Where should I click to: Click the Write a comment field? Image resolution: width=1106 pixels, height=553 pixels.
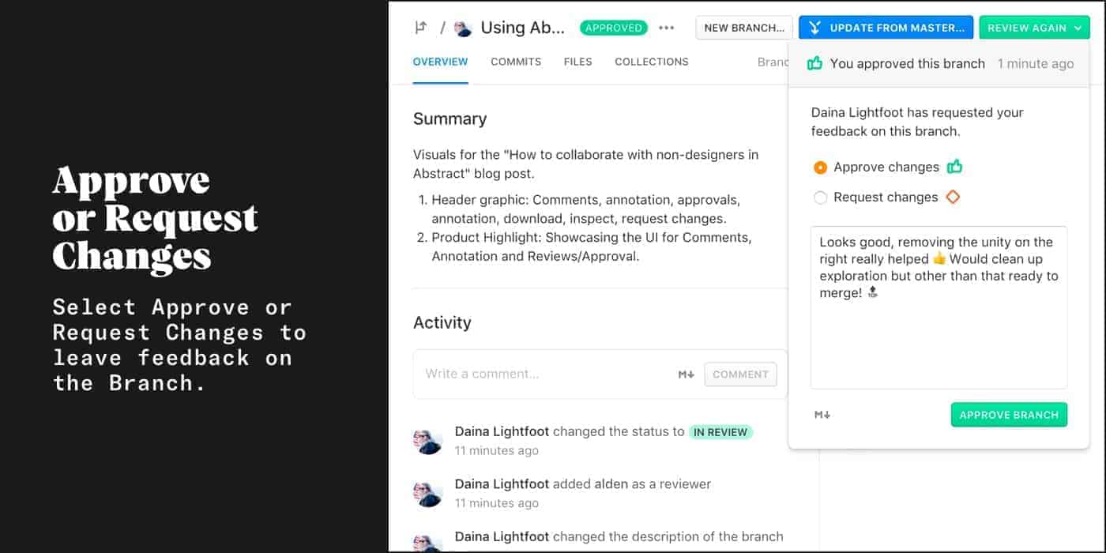click(x=545, y=374)
